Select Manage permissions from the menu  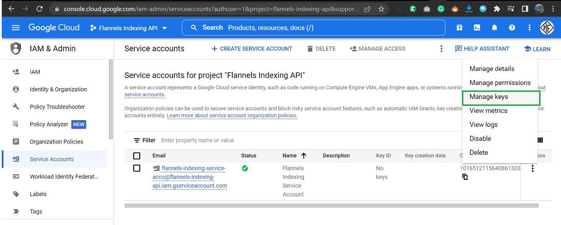coord(500,82)
